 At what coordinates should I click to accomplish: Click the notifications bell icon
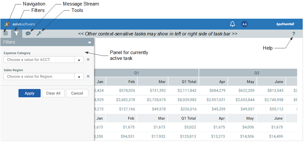(x=233, y=24)
